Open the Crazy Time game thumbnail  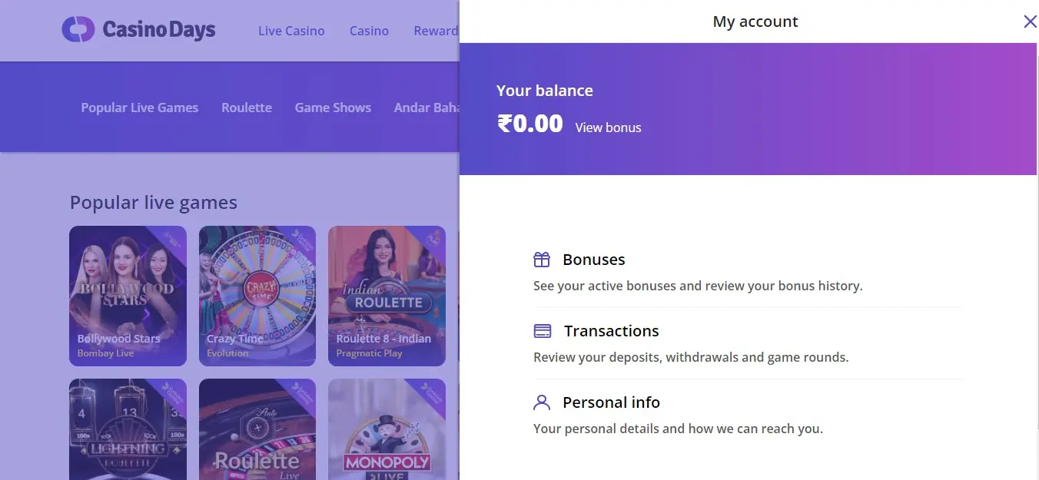(x=257, y=296)
